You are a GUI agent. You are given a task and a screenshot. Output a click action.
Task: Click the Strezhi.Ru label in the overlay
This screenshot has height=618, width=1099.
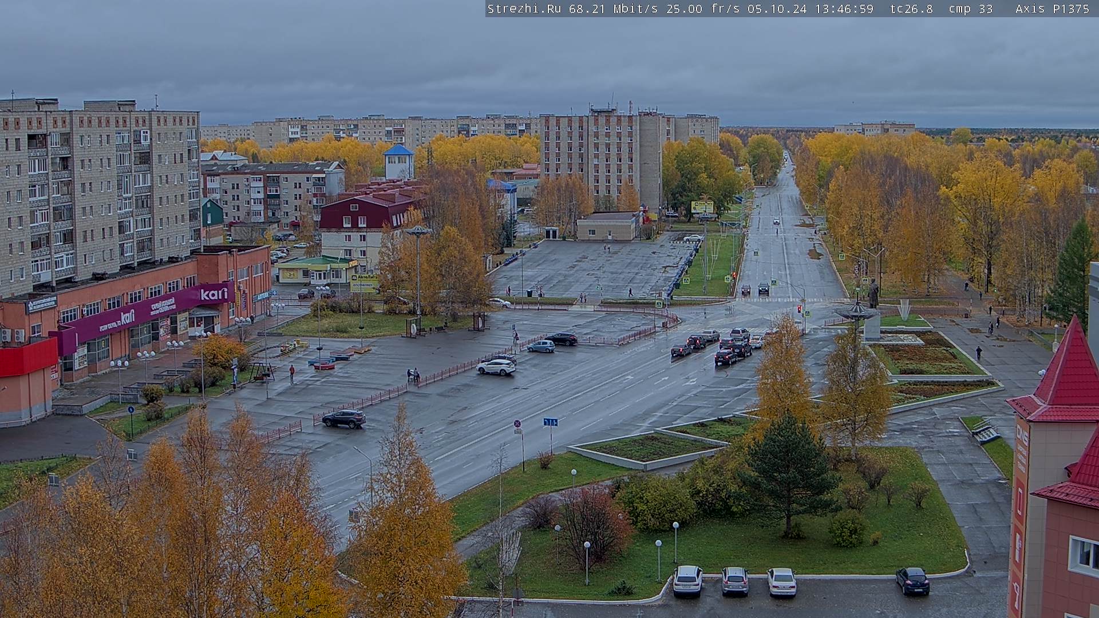524,9
